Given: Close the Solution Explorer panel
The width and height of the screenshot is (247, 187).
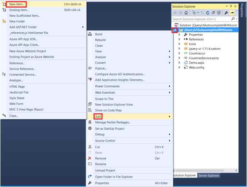Looking at the screenshot, I should coord(235,6).
